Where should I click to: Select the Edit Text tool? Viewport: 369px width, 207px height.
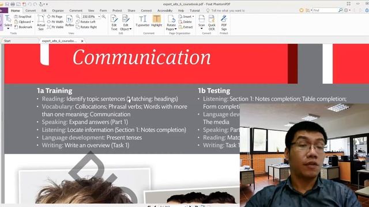coord(114,22)
